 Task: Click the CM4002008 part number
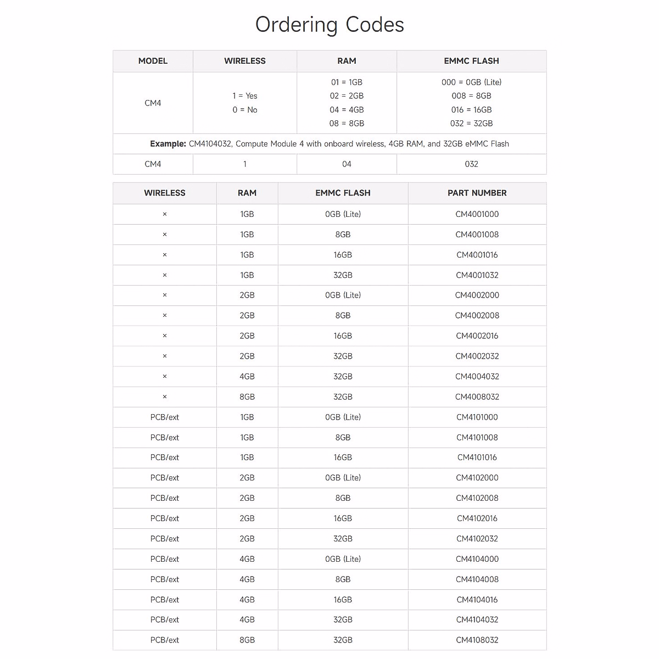477,315
